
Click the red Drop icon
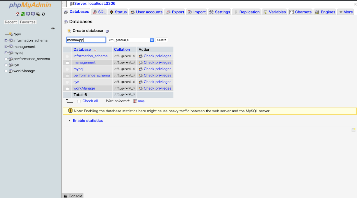pos(135,101)
